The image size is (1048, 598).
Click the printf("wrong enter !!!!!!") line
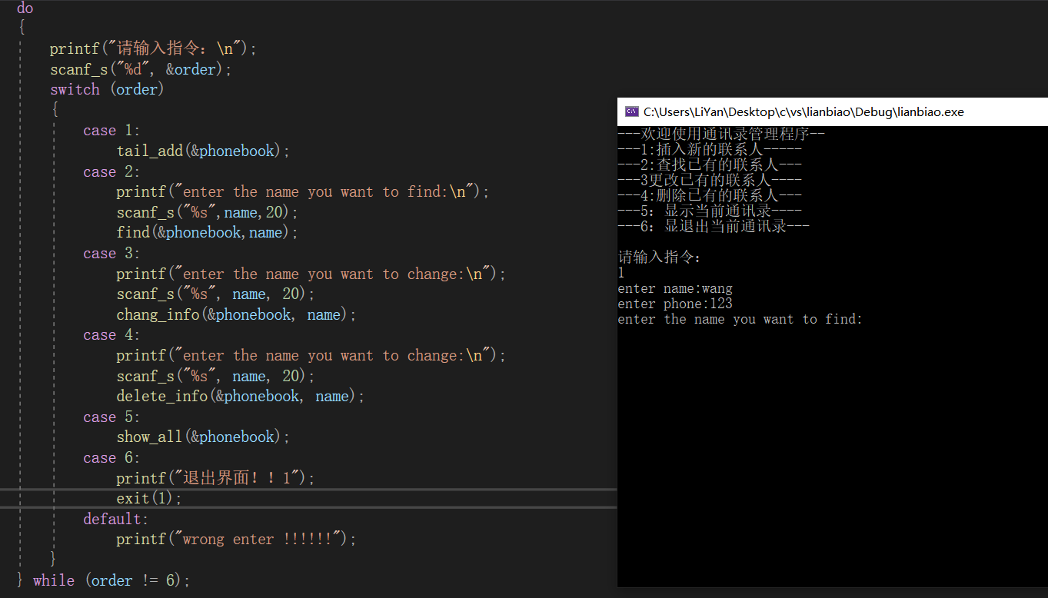237,539
